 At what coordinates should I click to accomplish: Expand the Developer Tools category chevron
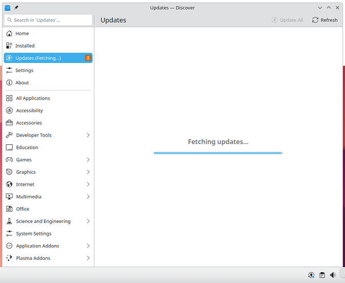tap(88, 135)
